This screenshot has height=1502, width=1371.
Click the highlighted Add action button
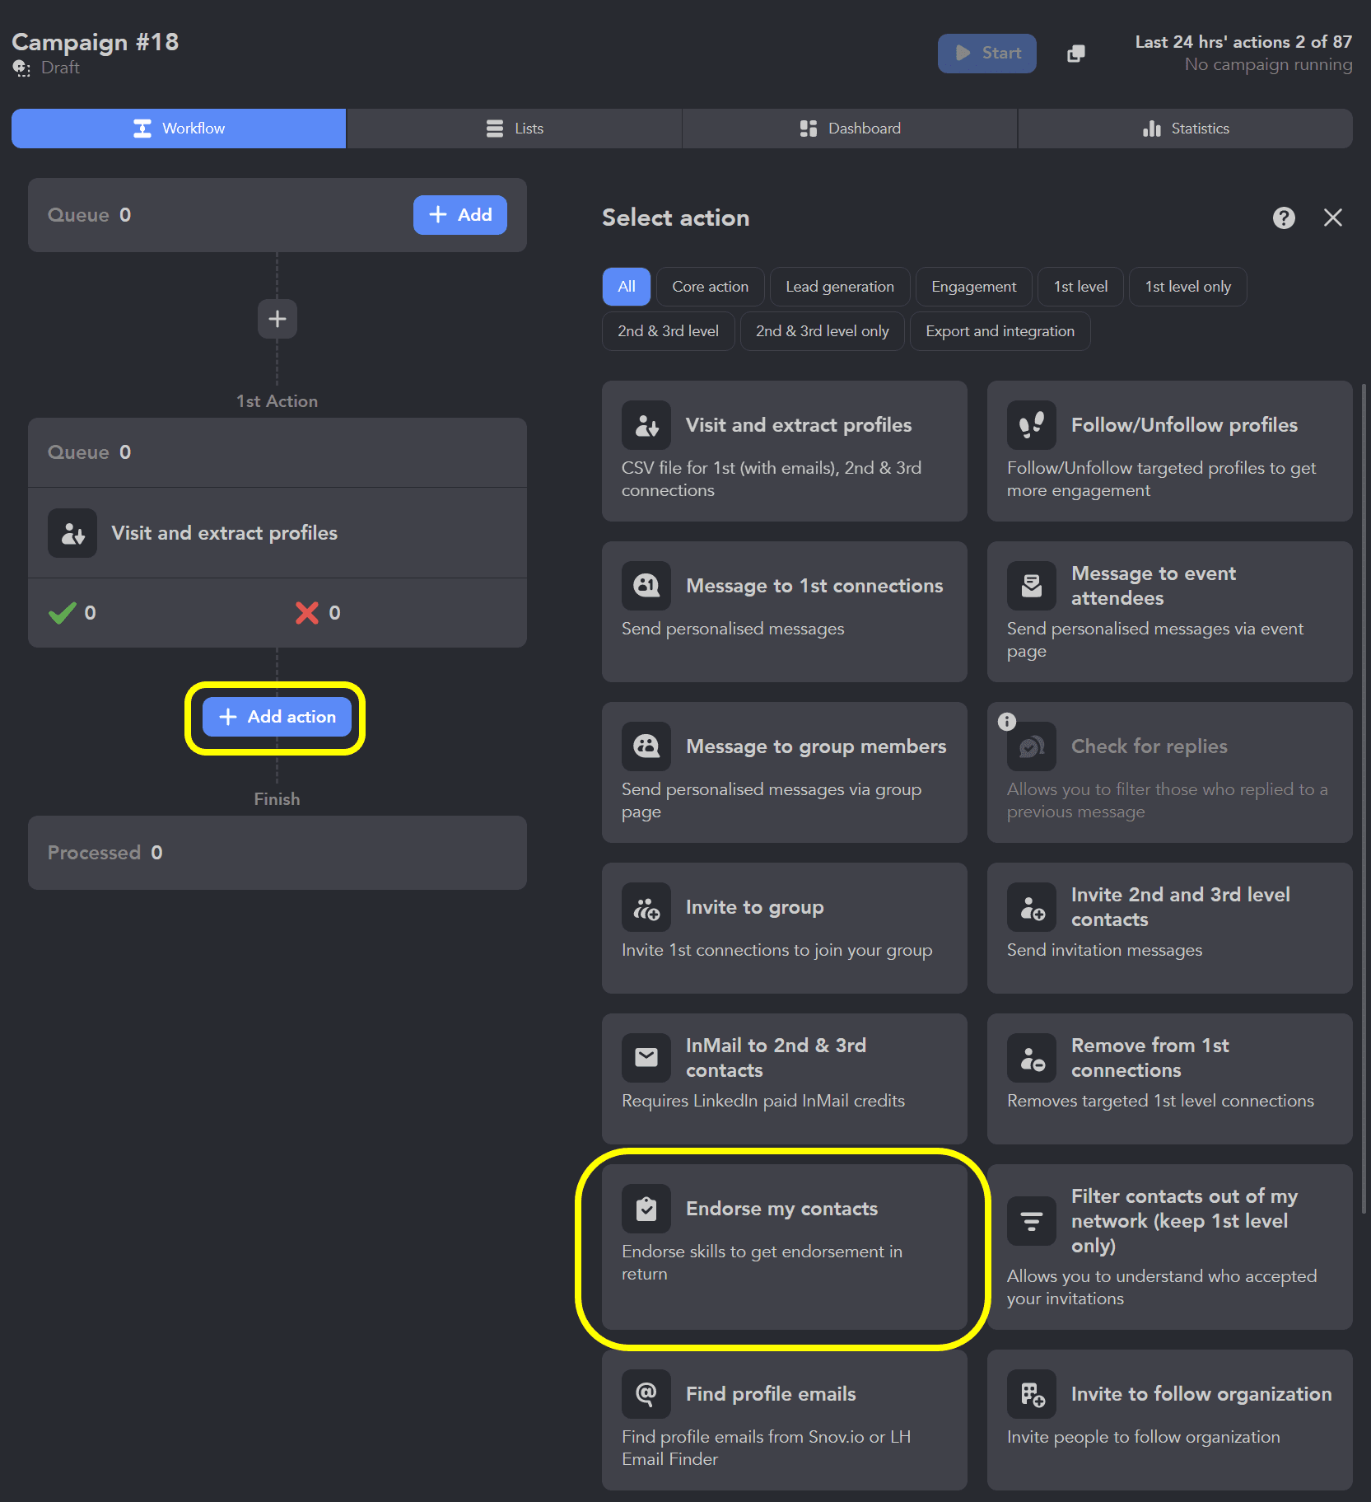277,717
